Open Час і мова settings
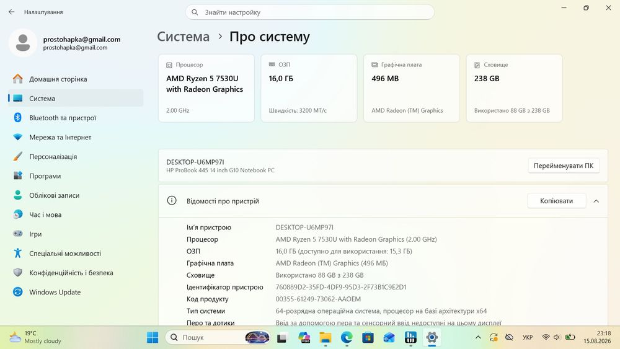This screenshot has width=620, height=349. (76, 214)
